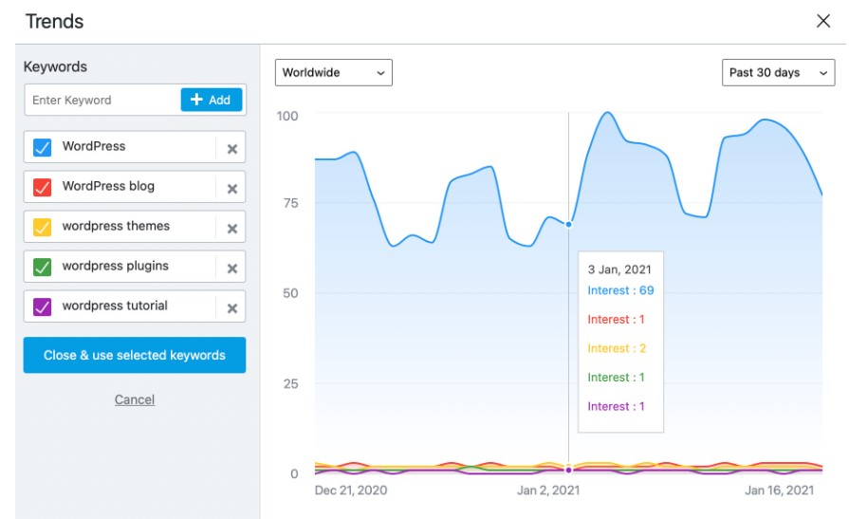Uncheck the blue WordPress checkbox
The height and width of the screenshot is (519, 849).
coord(43,147)
